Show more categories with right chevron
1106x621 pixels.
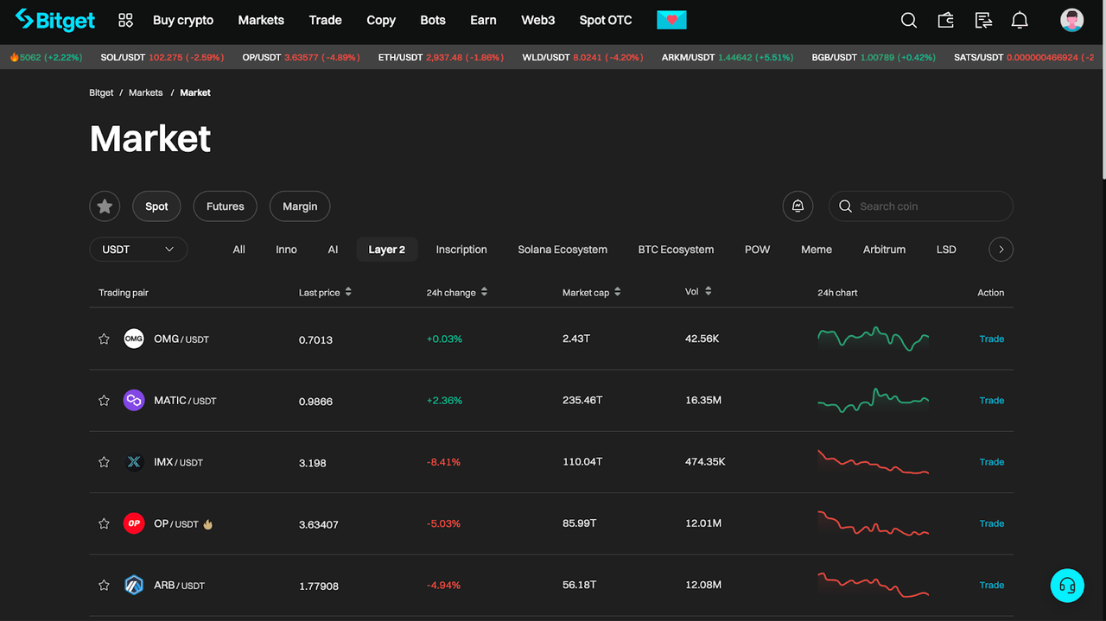(1001, 250)
